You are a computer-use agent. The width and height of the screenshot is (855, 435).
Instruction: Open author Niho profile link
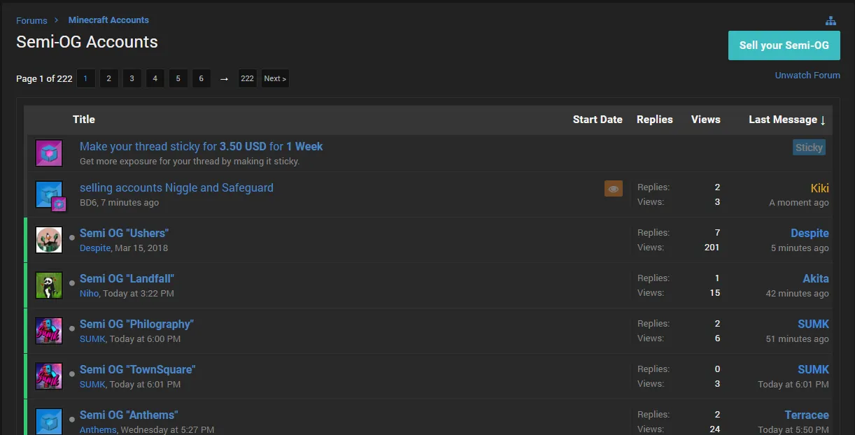click(x=89, y=293)
